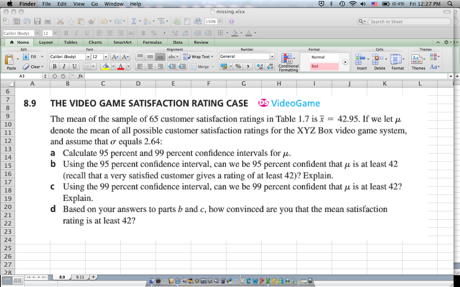This screenshot has height=287, width=460.
Task: Switch to the Charts ribbon tab
Action: 95,42
